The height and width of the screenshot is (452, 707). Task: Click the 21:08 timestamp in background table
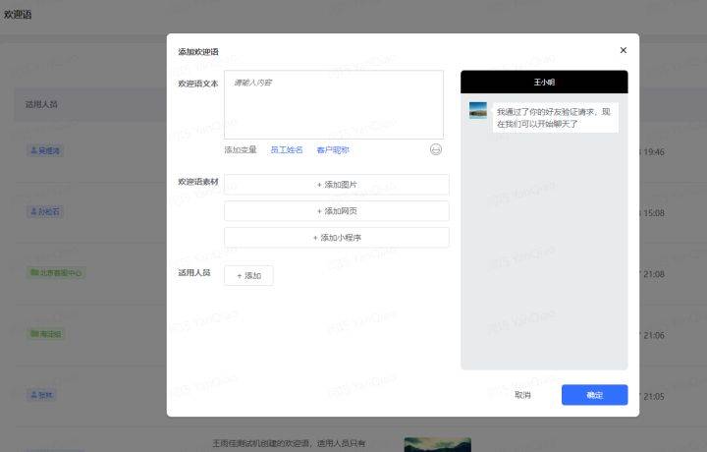point(654,274)
